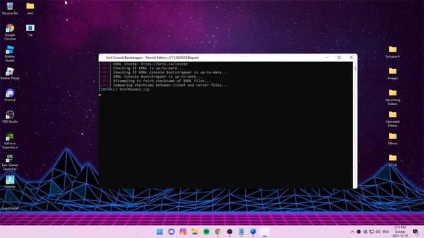Switch to Chrome in the taskbar
This screenshot has height=238, width=424.
click(218, 231)
